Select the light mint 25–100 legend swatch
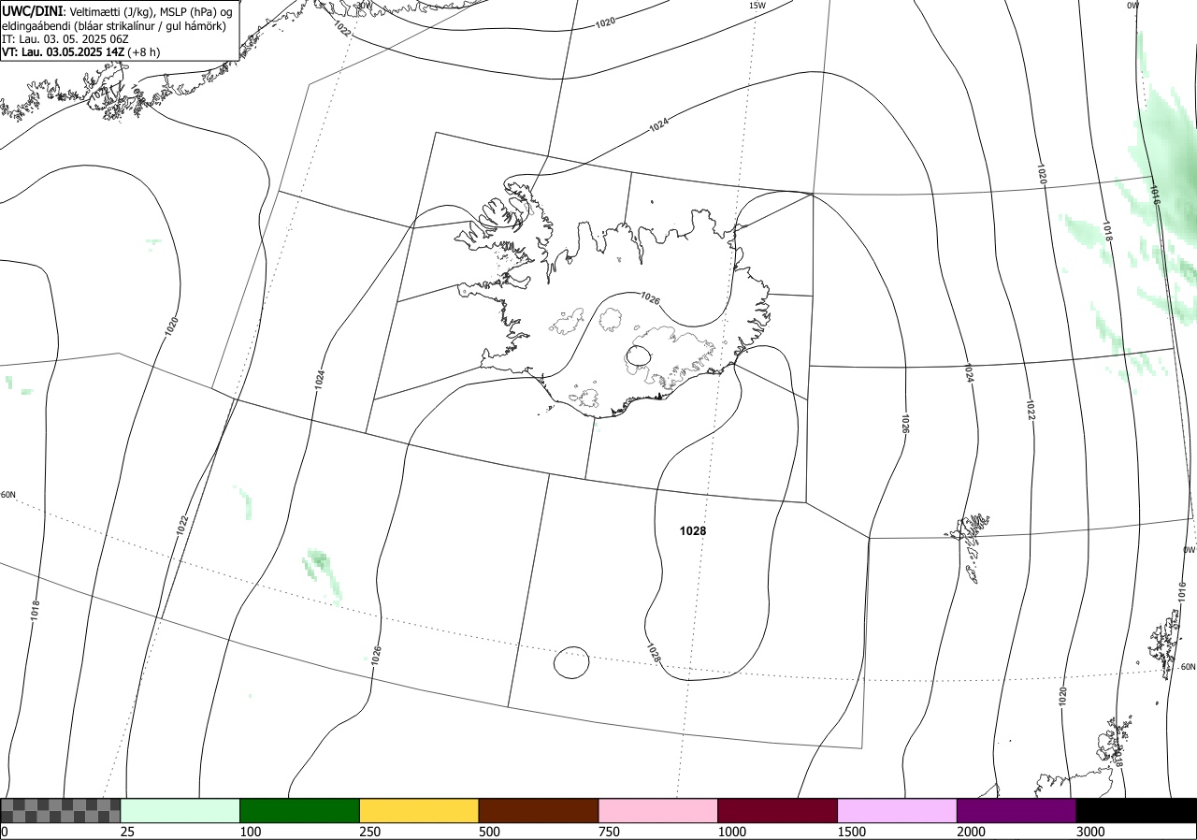1197x840 pixels. tap(180, 810)
